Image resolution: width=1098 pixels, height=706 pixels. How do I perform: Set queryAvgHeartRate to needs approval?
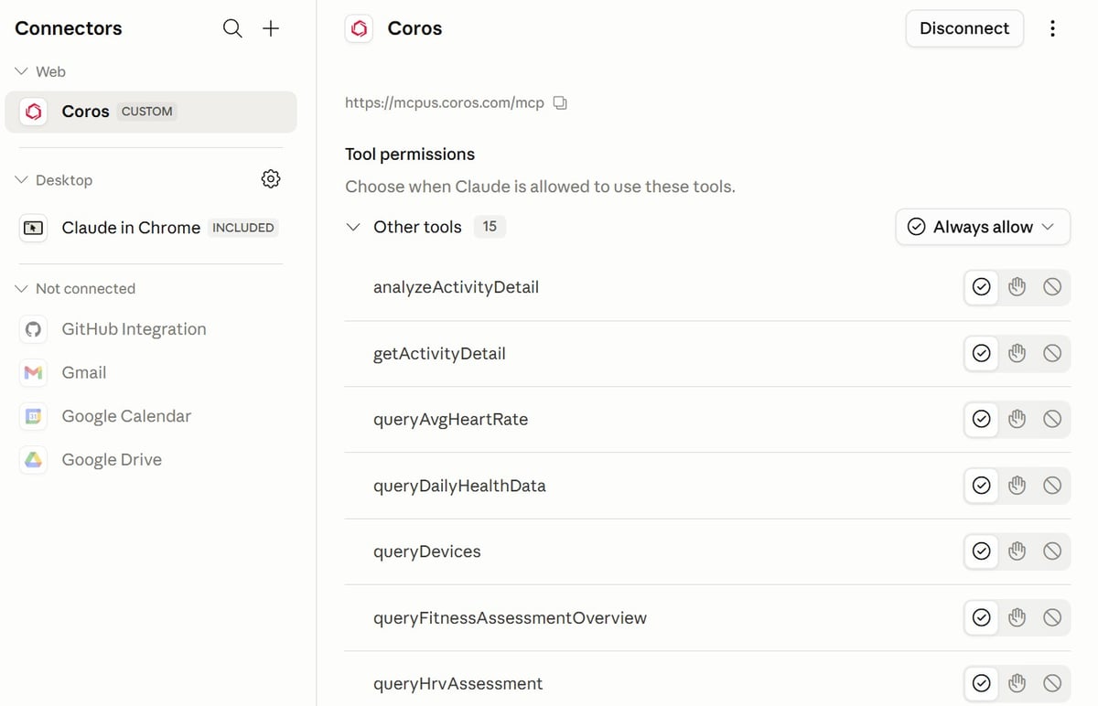tap(1017, 419)
